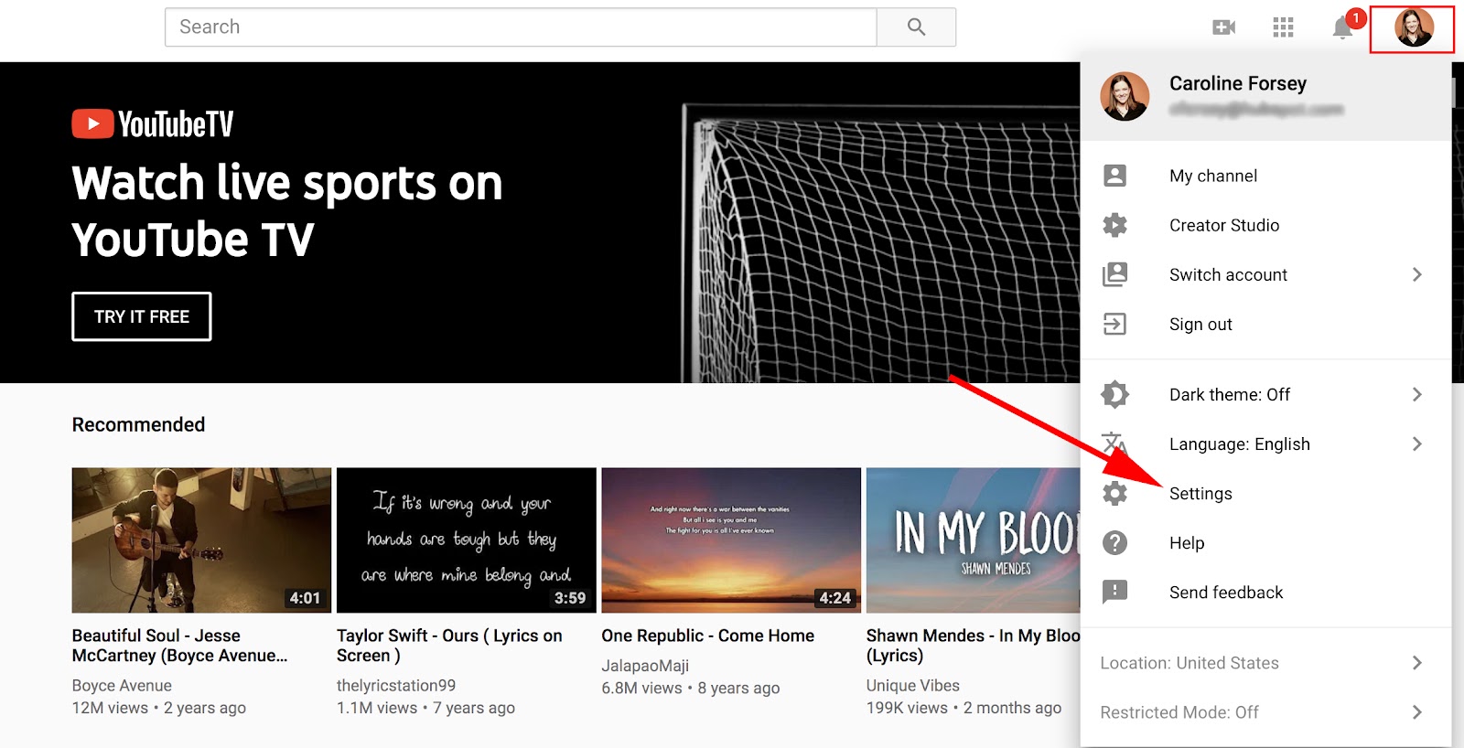This screenshot has width=1464, height=748.
Task: Click the Recommended section heading
Action: click(x=138, y=424)
